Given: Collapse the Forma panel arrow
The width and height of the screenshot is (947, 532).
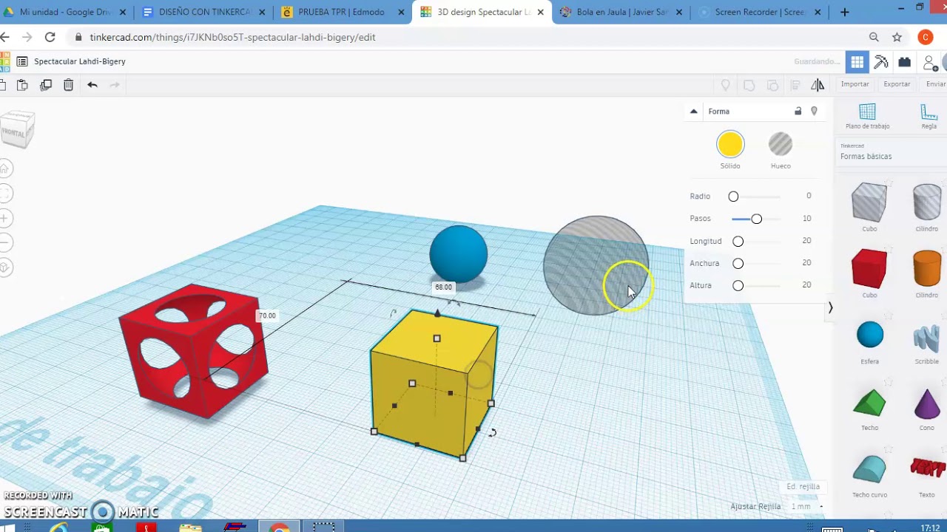Looking at the screenshot, I should (x=693, y=112).
